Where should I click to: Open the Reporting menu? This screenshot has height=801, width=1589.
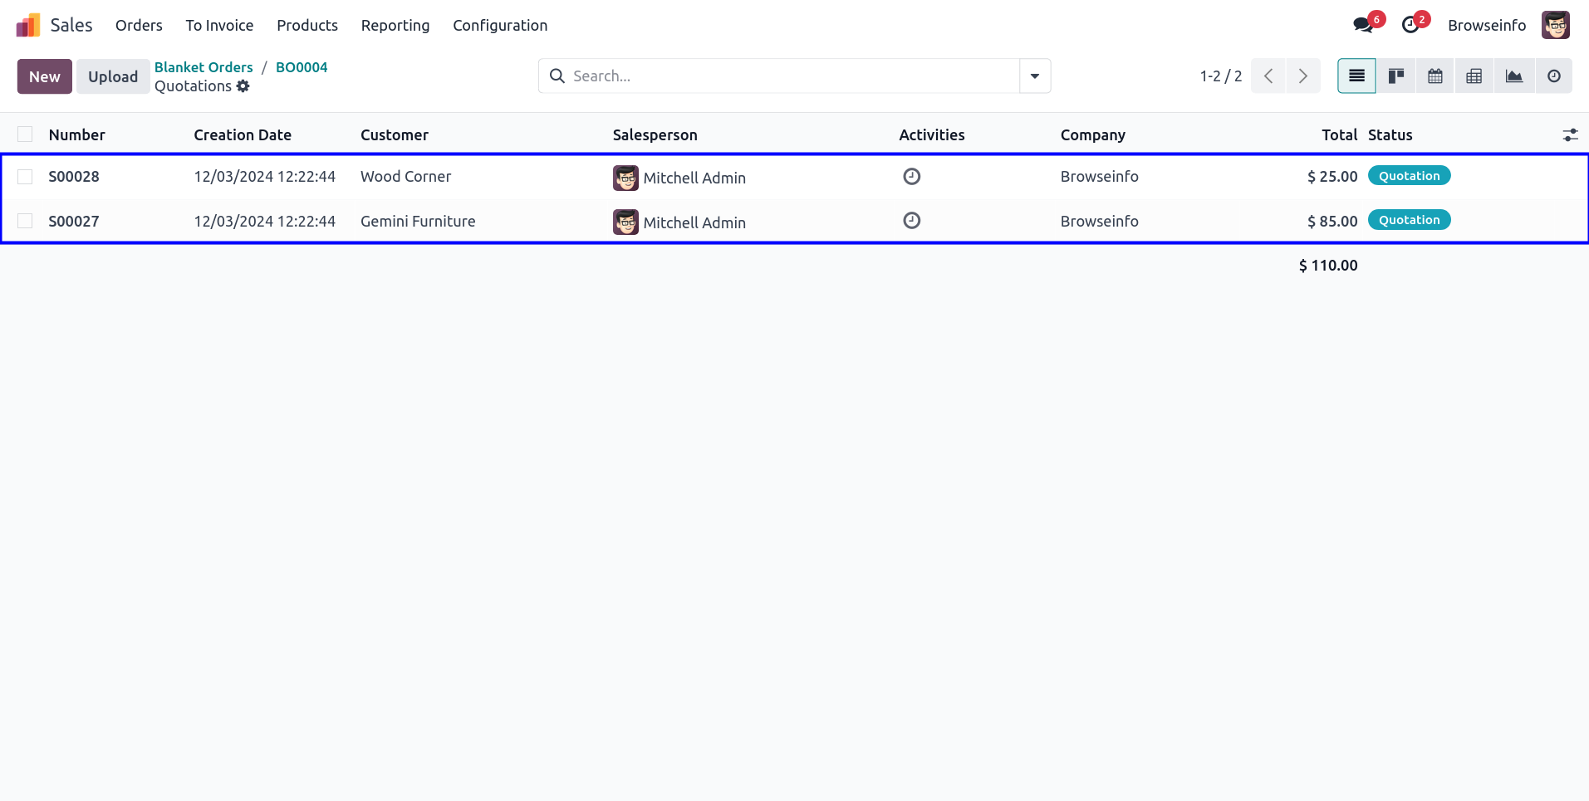[395, 25]
